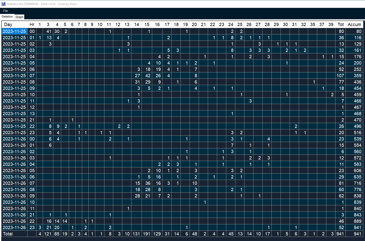Click value 18 in zone 15, 2023-11-25 hour 06
The image size is (365, 241).
click(x=147, y=69)
